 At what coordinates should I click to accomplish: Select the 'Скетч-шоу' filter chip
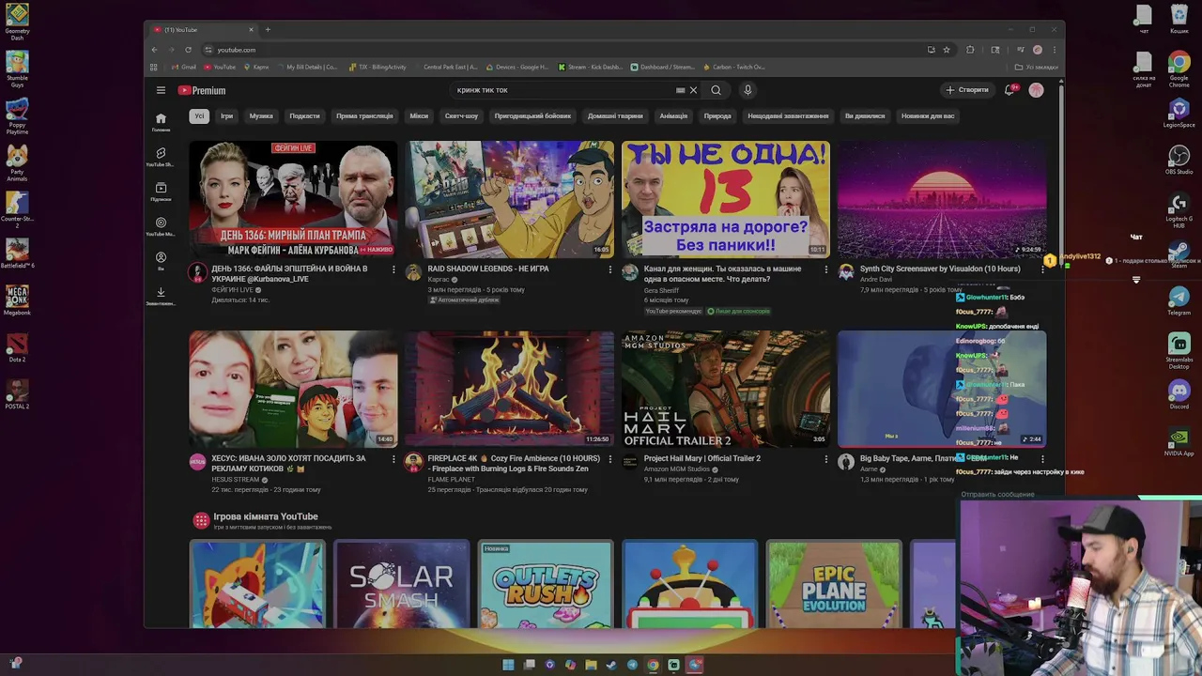tap(461, 115)
